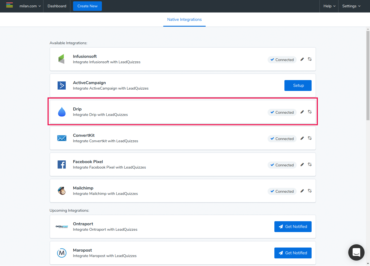Viewport: 370px width, 266px height.
Task: Edit the Facebook Pixel pencil icon
Action: pyautogui.click(x=302, y=164)
